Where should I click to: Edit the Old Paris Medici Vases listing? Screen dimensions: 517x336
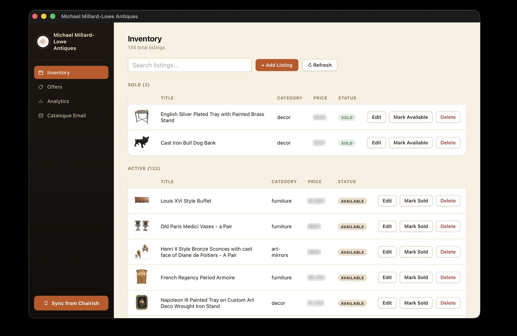(387, 226)
